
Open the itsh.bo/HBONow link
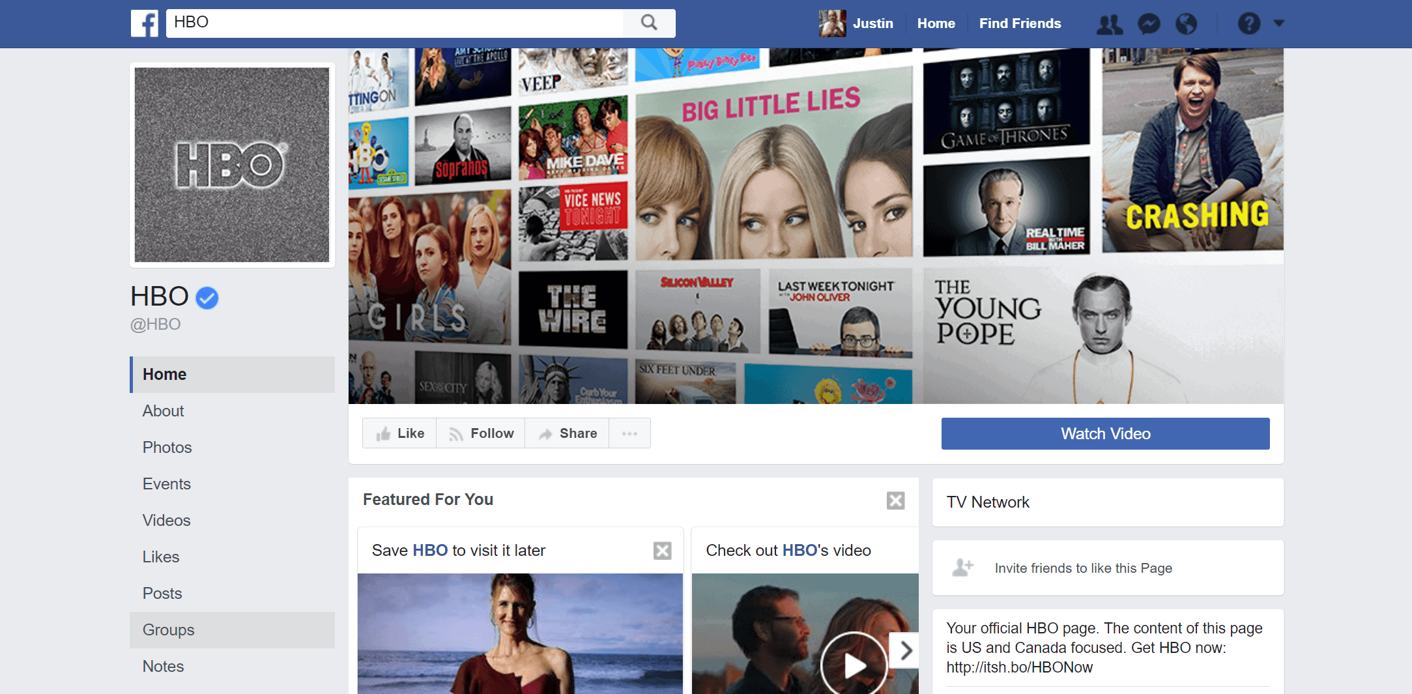[1019, 667]
